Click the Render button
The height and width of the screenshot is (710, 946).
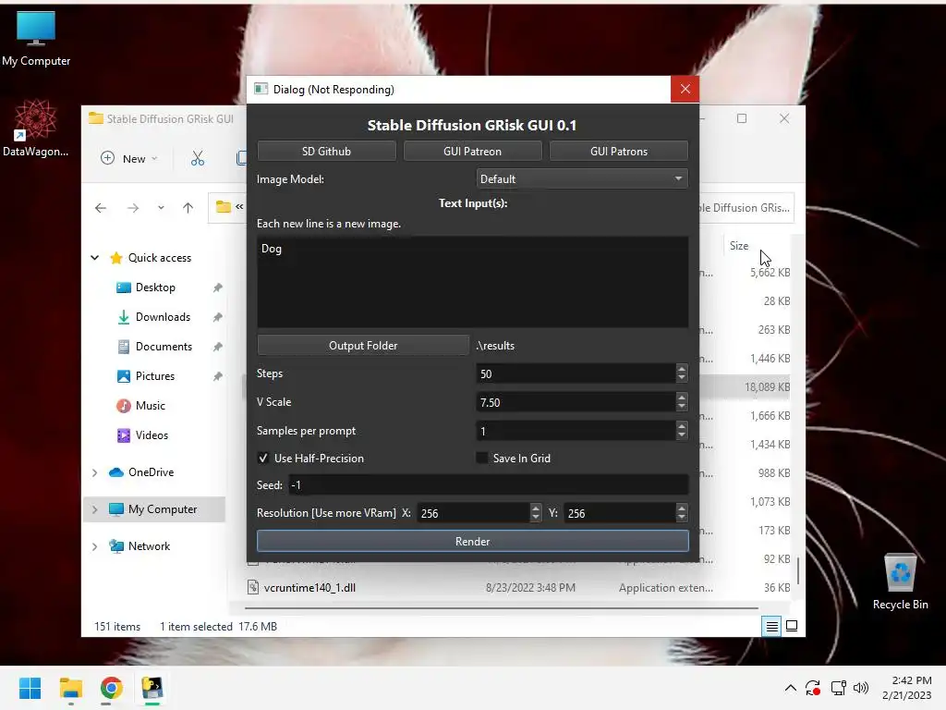click(x=472, y=541)
